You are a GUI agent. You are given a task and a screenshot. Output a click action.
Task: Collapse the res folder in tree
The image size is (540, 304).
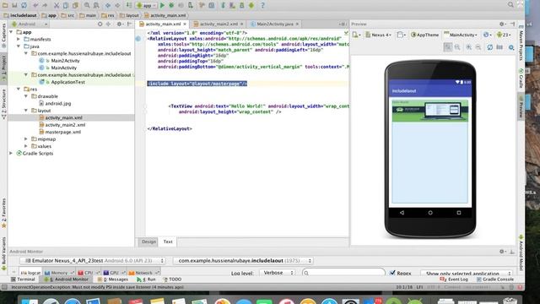tap(19, 89)
